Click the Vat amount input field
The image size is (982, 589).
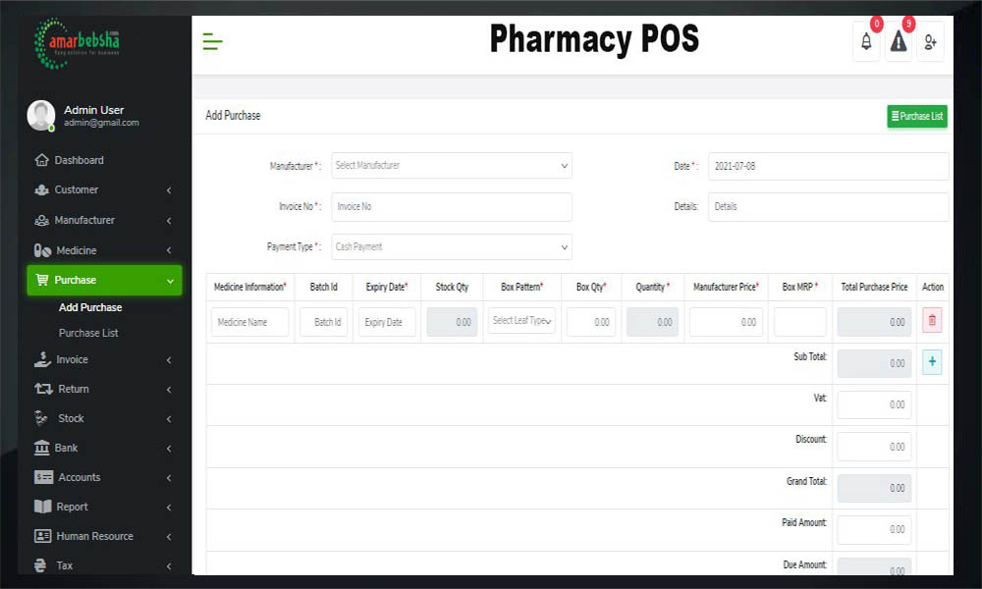coord(874,404)
